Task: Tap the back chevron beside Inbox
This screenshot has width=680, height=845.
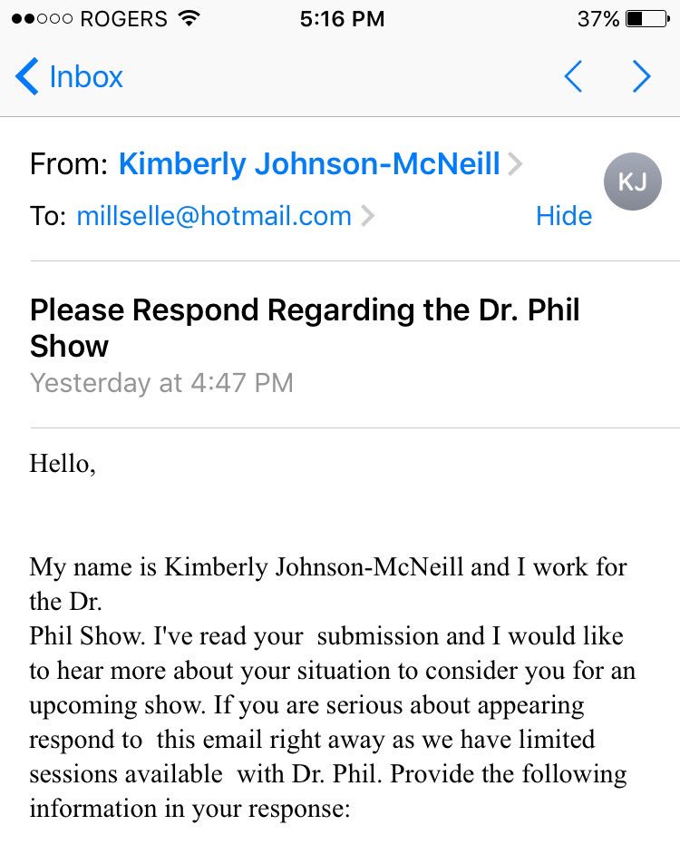Action: pyautogui.click(x=27, y=76)
